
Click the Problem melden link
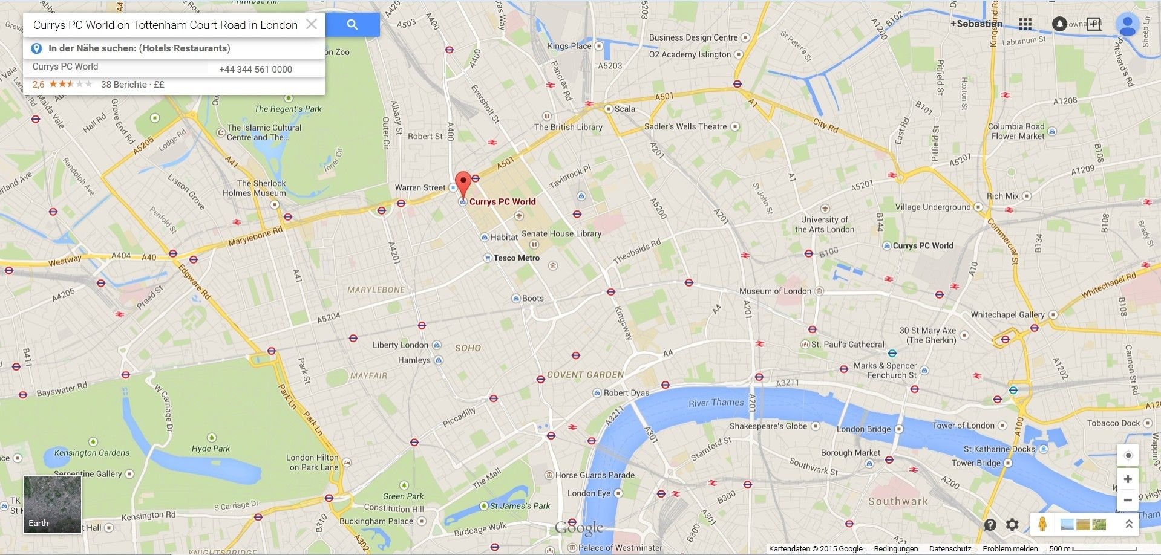pyautogui.click(x=1010, y=549)
